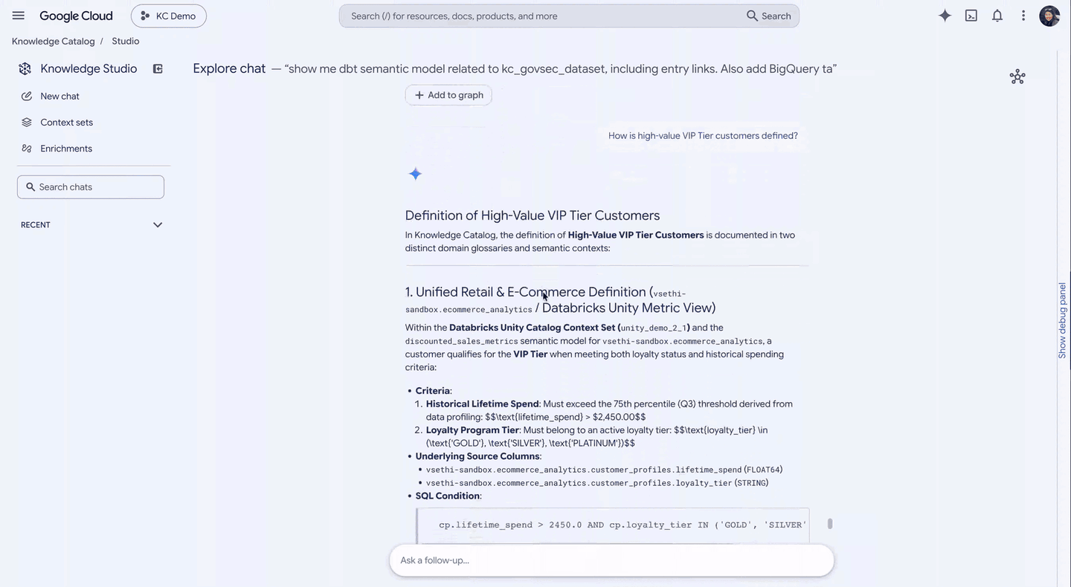
Task: Click Add to graph button
Action: point(448,95)
